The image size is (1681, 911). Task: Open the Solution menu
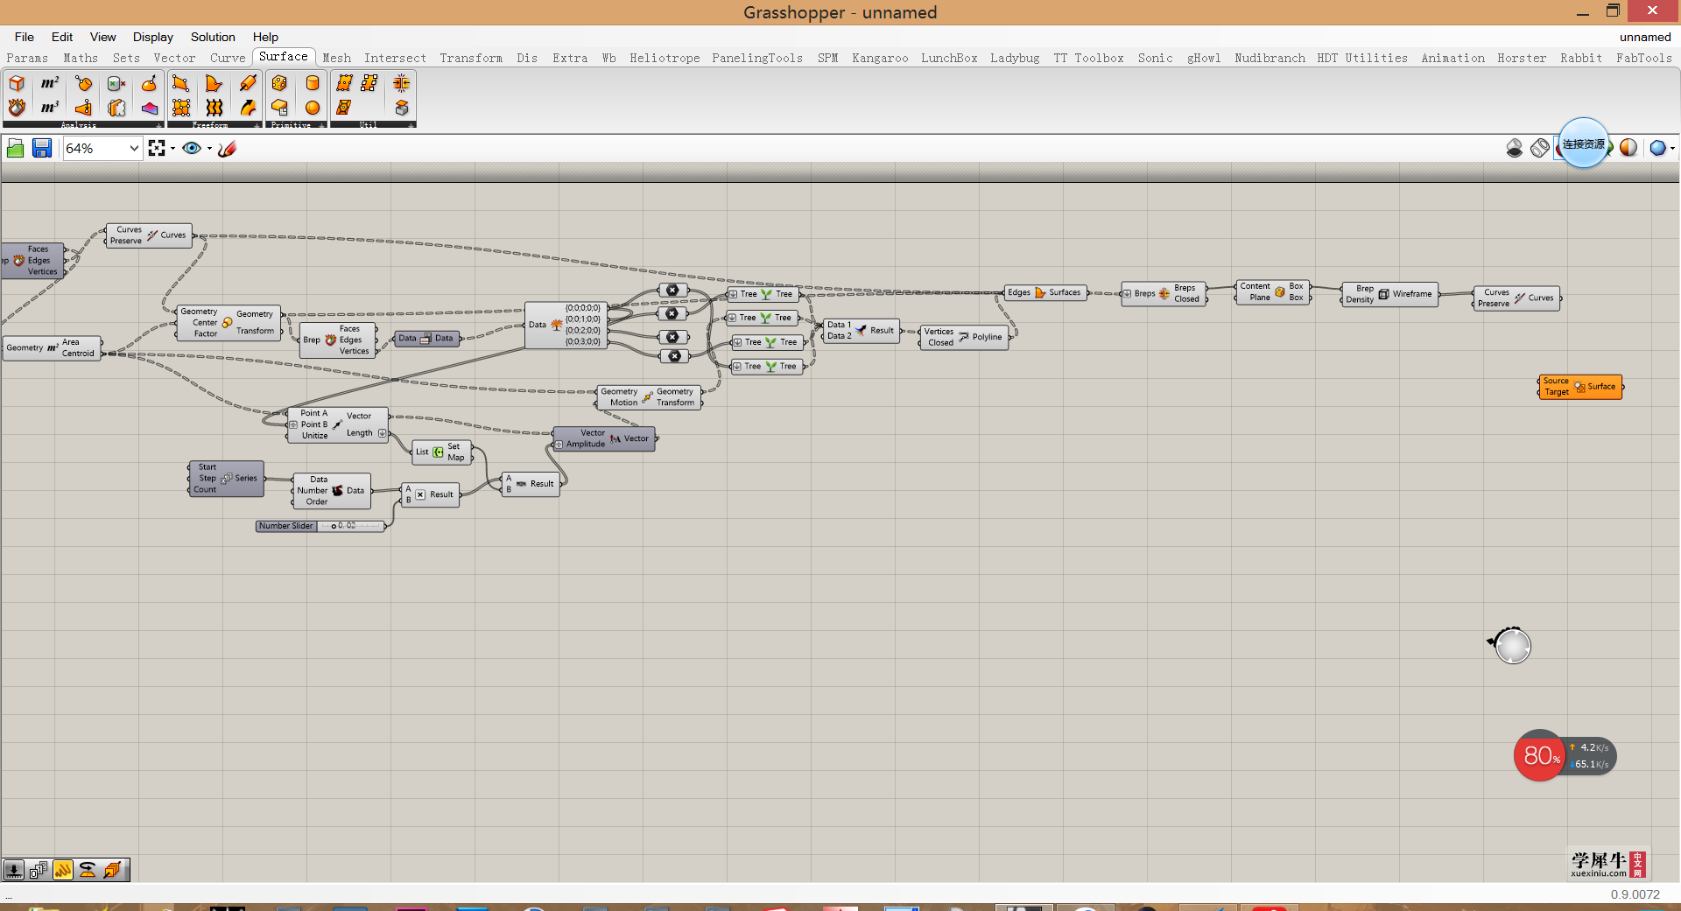click(x=213, y=37)
